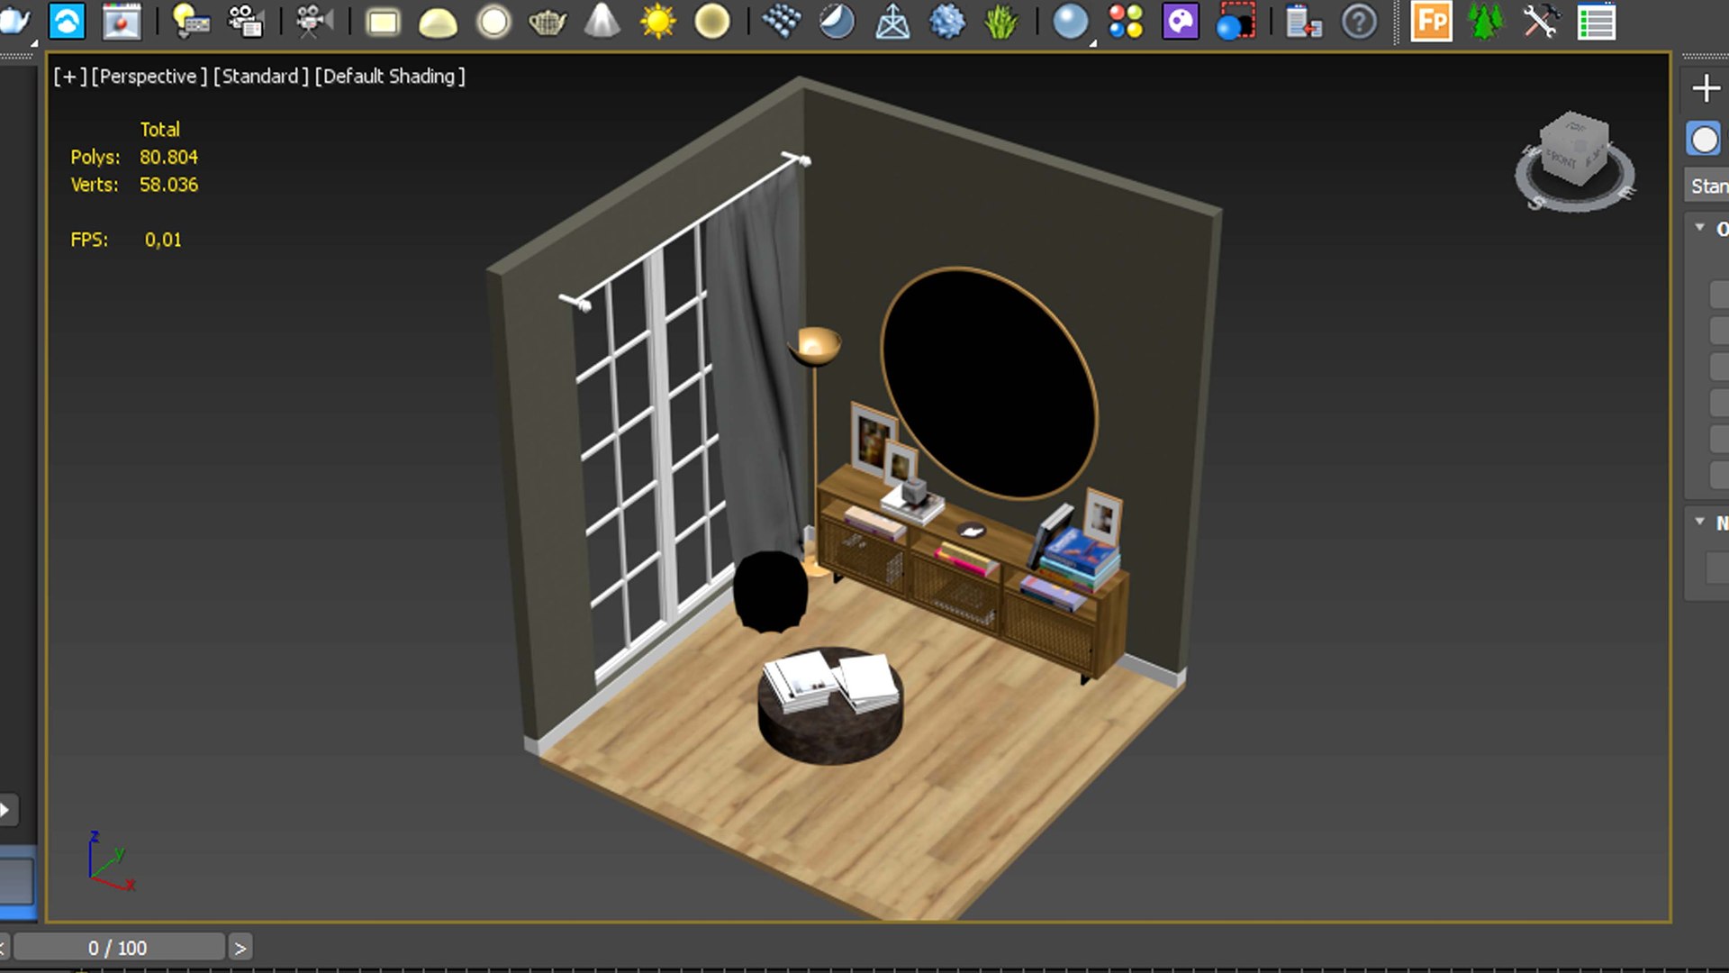Create an IES cone light
Screen dimensions: 1729x973
point(602,21)
